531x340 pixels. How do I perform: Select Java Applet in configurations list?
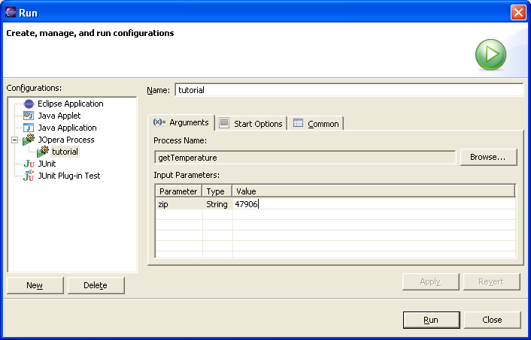[59, 116]
